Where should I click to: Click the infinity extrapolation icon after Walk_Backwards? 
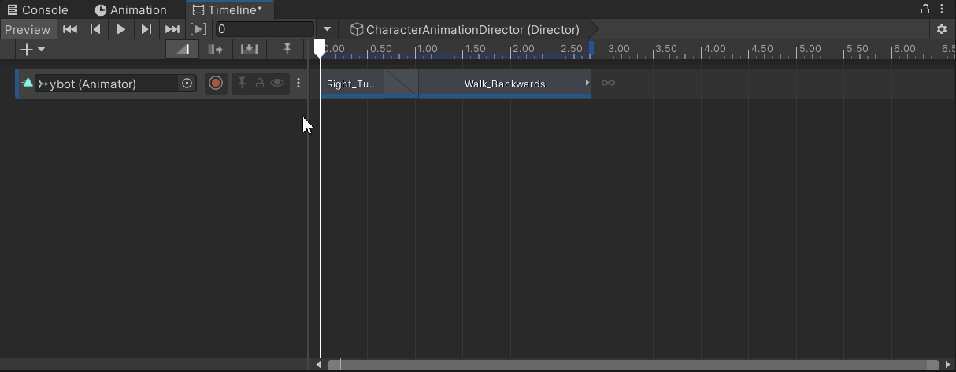pos(608,83)
